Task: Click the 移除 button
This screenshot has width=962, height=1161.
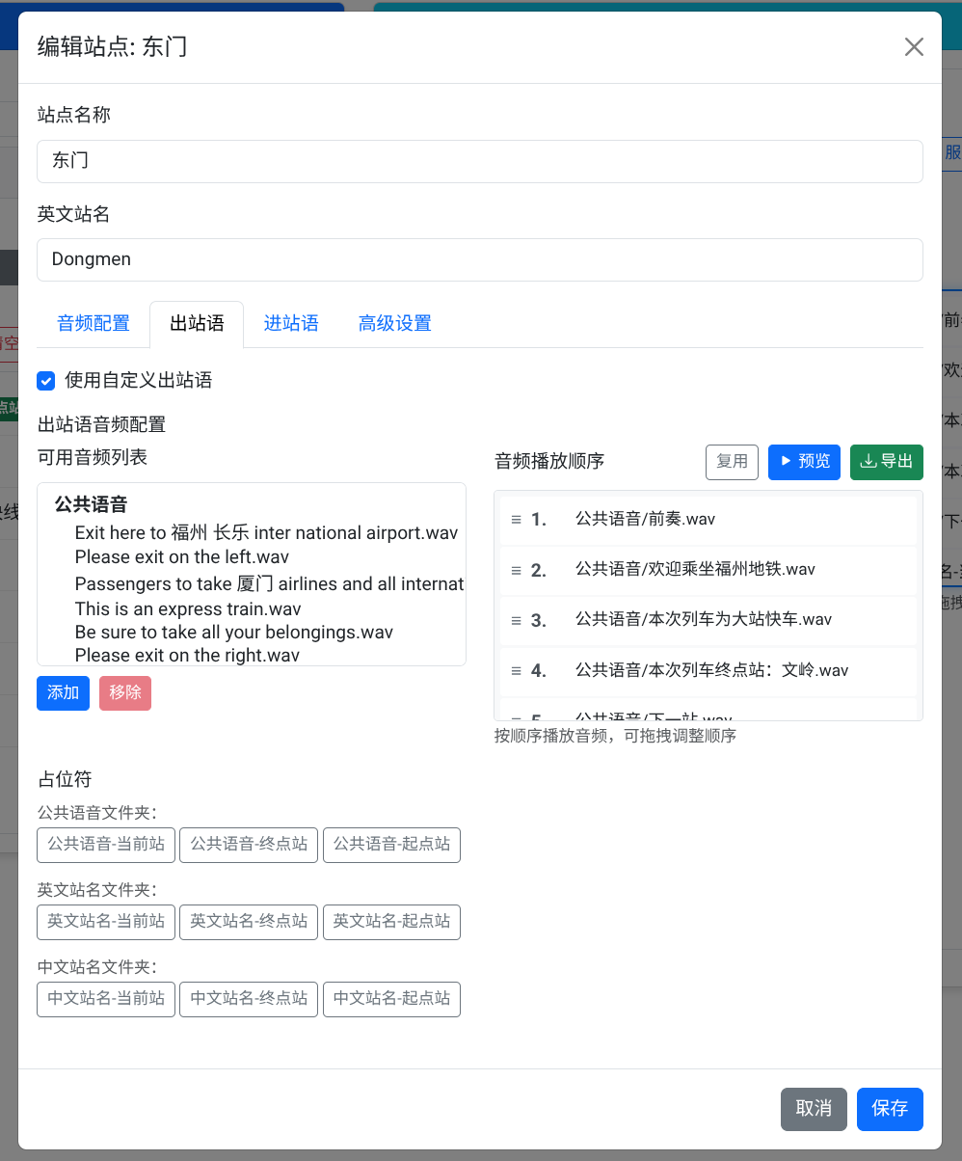Action: pos(124,693)
